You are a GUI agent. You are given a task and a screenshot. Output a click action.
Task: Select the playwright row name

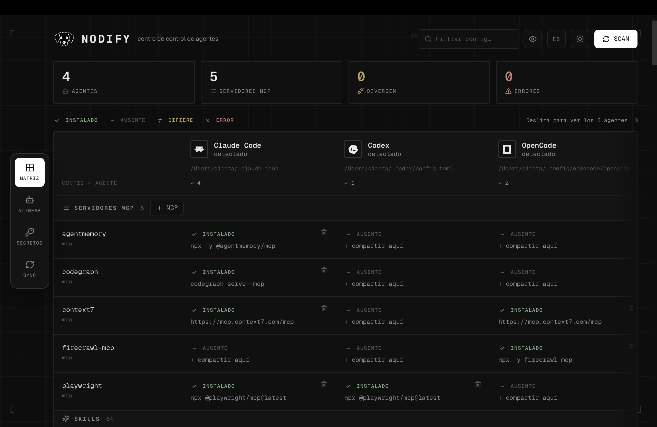pyautogui.click(x=82, y=386)
